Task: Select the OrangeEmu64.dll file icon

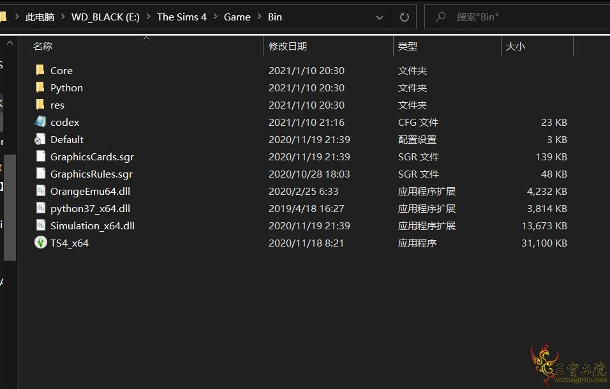Action: (x=40, y=191)
